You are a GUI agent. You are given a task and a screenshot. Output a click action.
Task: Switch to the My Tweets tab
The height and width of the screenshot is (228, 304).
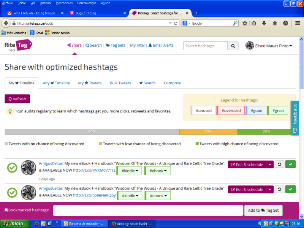tap(90, 83)
